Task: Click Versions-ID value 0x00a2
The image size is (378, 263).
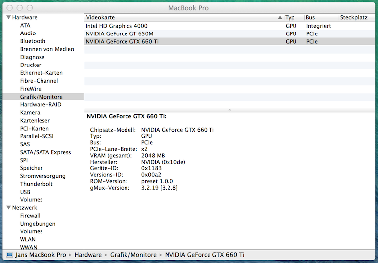Action: [151, 175]
